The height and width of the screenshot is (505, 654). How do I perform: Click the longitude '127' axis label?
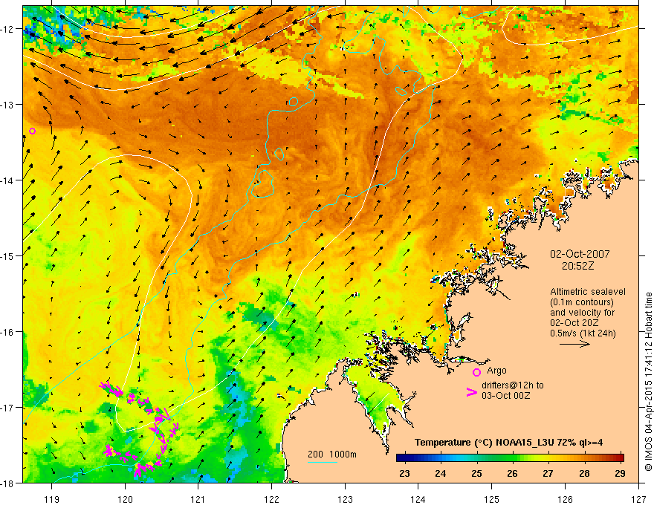[x=638, y=499]
